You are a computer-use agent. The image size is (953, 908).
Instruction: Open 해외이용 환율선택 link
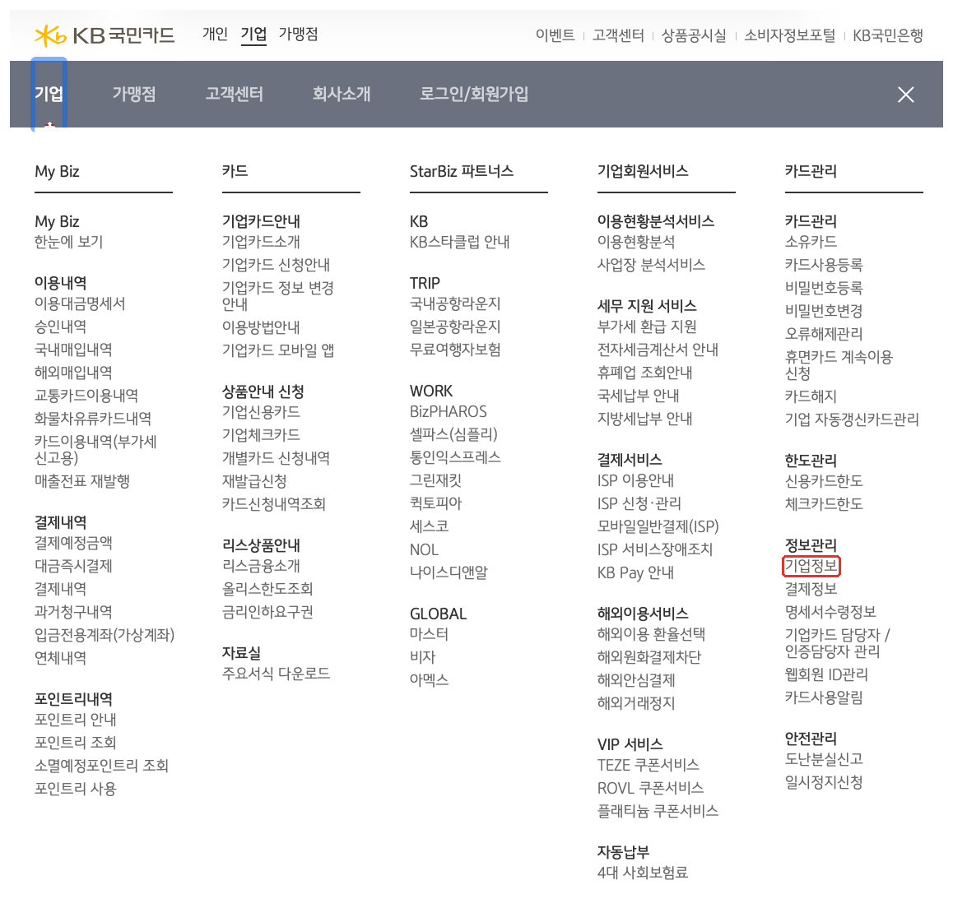coord(652,635)
